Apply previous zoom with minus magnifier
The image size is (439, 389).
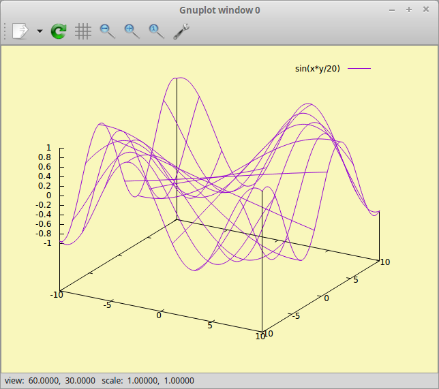pos(108,31)
